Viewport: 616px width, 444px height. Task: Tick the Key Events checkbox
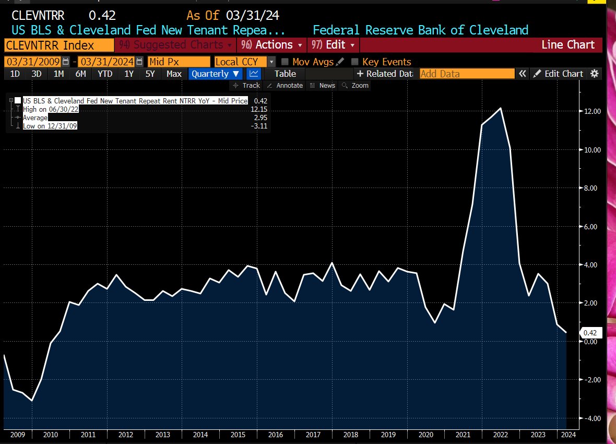[x=355, y=62]
